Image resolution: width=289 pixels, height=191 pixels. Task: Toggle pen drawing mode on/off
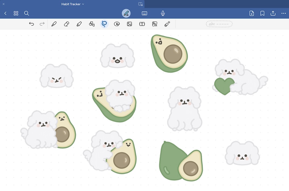(x=126, y=13)
